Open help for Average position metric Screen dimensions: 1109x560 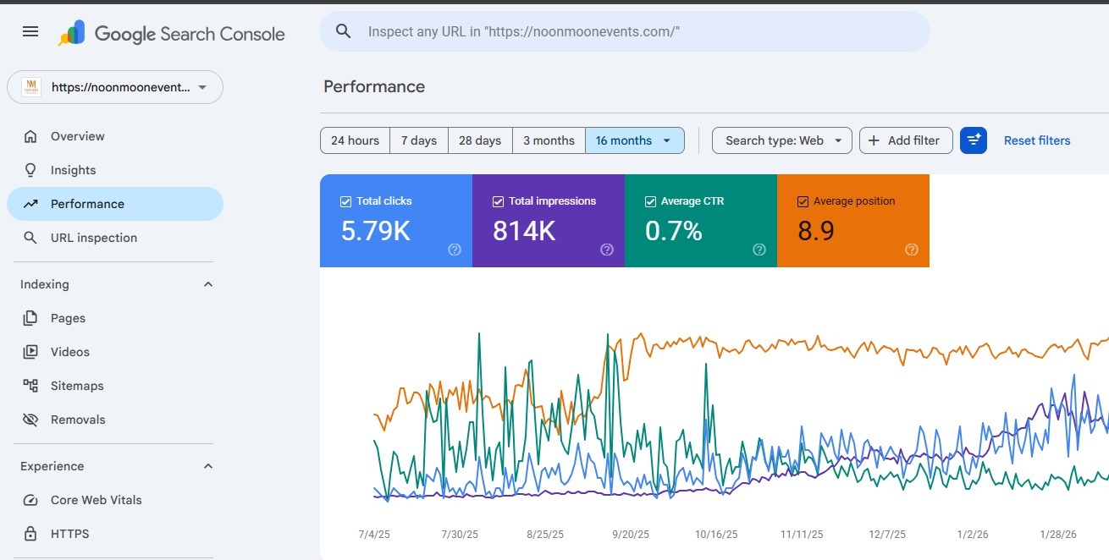(x=912, y=250)
